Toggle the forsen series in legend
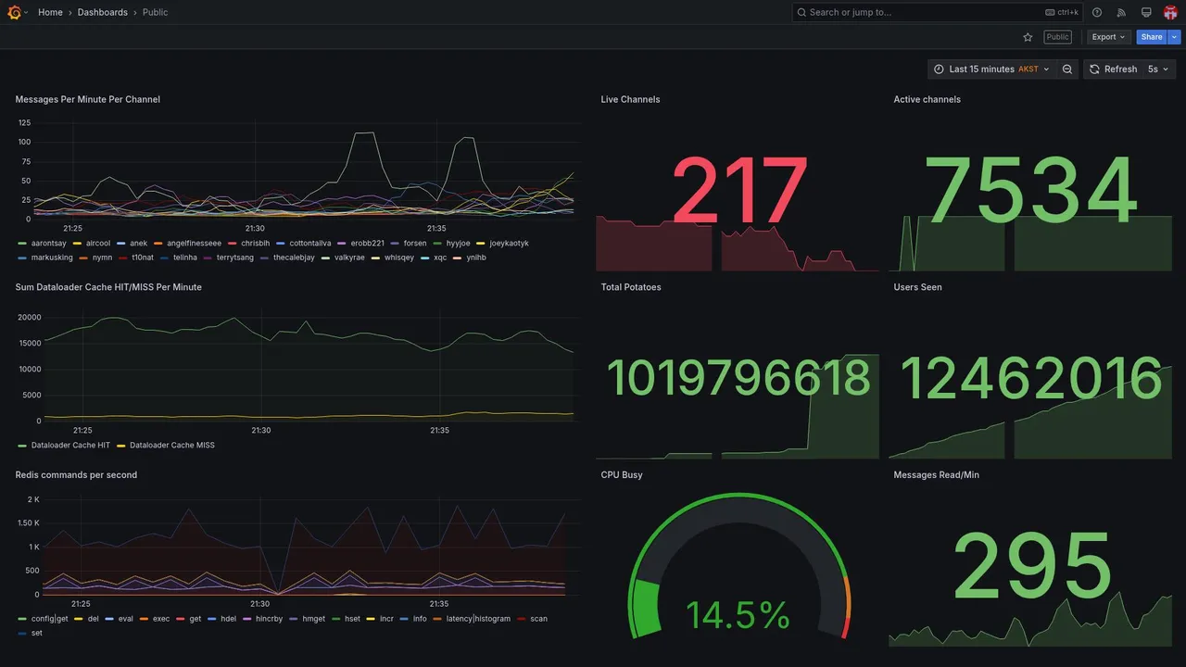 click(409, 244)
